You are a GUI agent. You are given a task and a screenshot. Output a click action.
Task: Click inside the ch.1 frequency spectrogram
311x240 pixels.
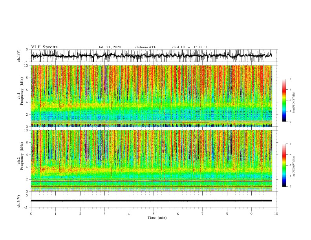[151, 96]
